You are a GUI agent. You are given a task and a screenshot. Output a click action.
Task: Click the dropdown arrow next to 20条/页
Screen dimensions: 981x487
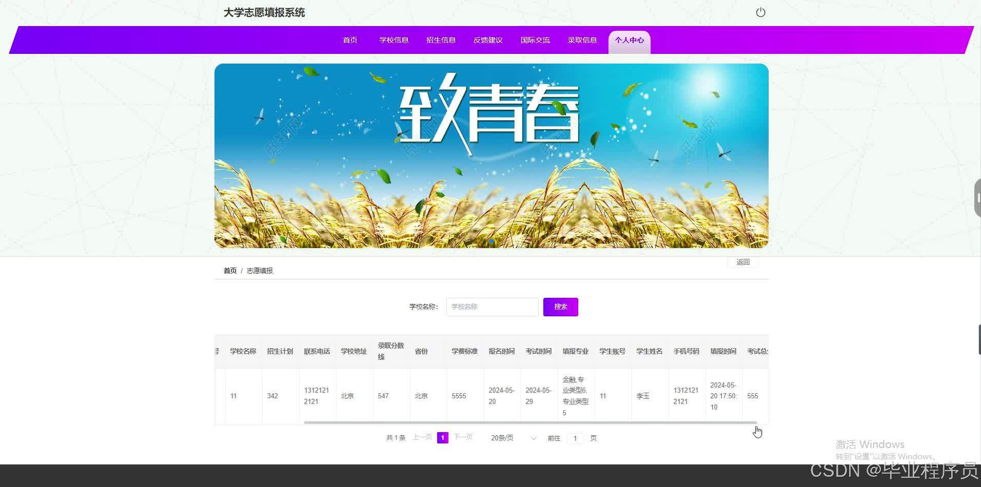pos(533,438)
